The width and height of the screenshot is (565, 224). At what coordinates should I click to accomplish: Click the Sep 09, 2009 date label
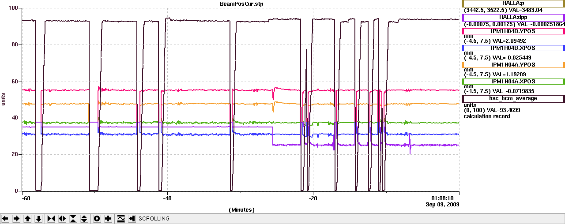click(442, 205)
